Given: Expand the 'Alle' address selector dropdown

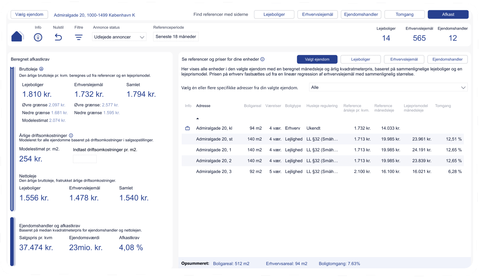Looking at the screenshot, I should point(388,87).
